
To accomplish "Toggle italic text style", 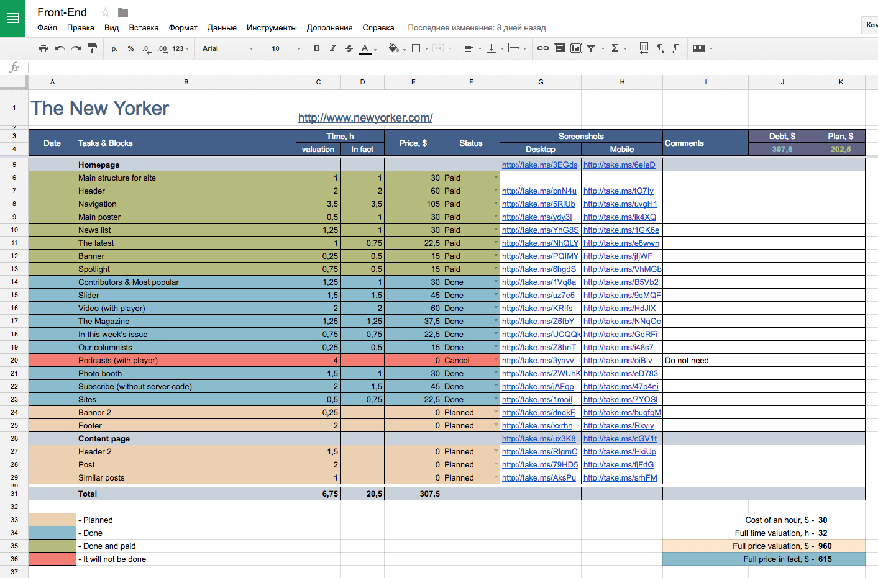I will pos(333,48).
